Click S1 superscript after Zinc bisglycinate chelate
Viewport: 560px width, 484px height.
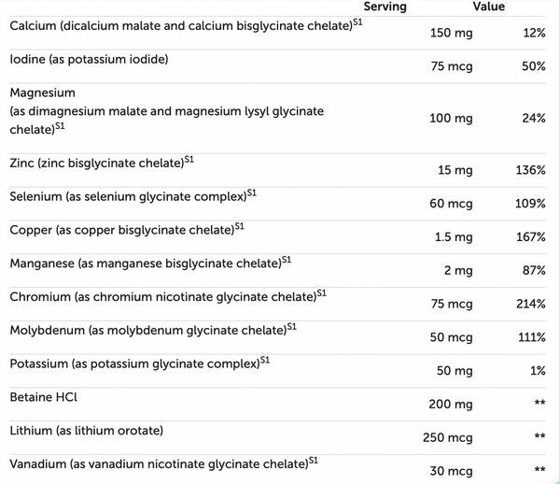pos(189,160)
